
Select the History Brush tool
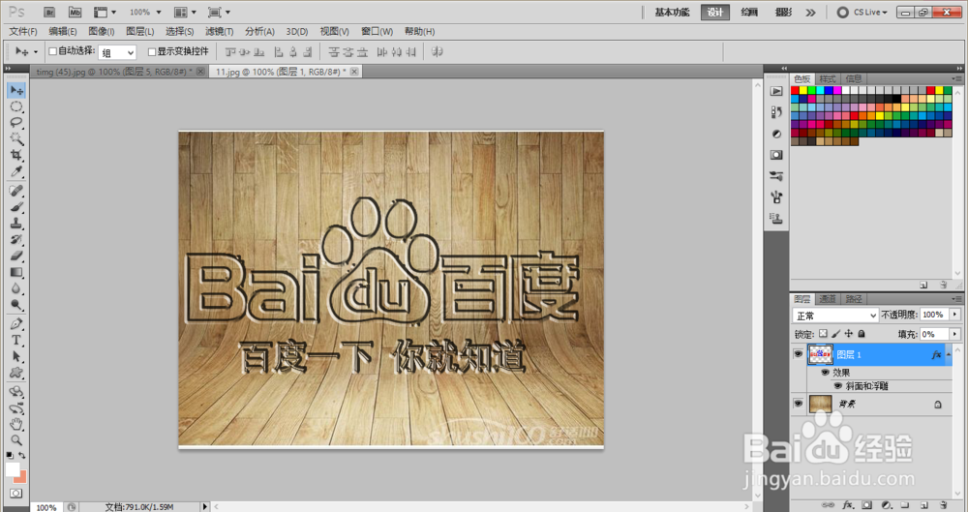[x=16, y=240]
